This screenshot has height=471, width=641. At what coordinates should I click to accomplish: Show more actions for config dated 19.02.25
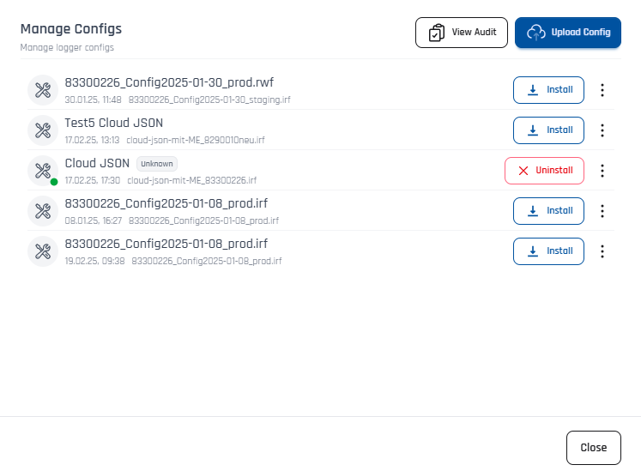[602, 251]
